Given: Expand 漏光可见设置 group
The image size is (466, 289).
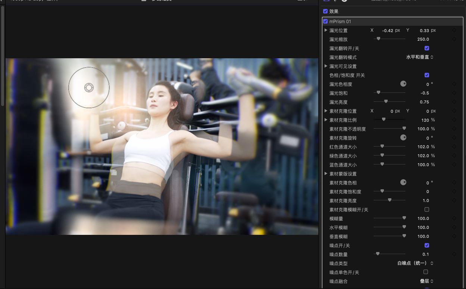Looking at the screenshot, I should [x=326, y=66].
